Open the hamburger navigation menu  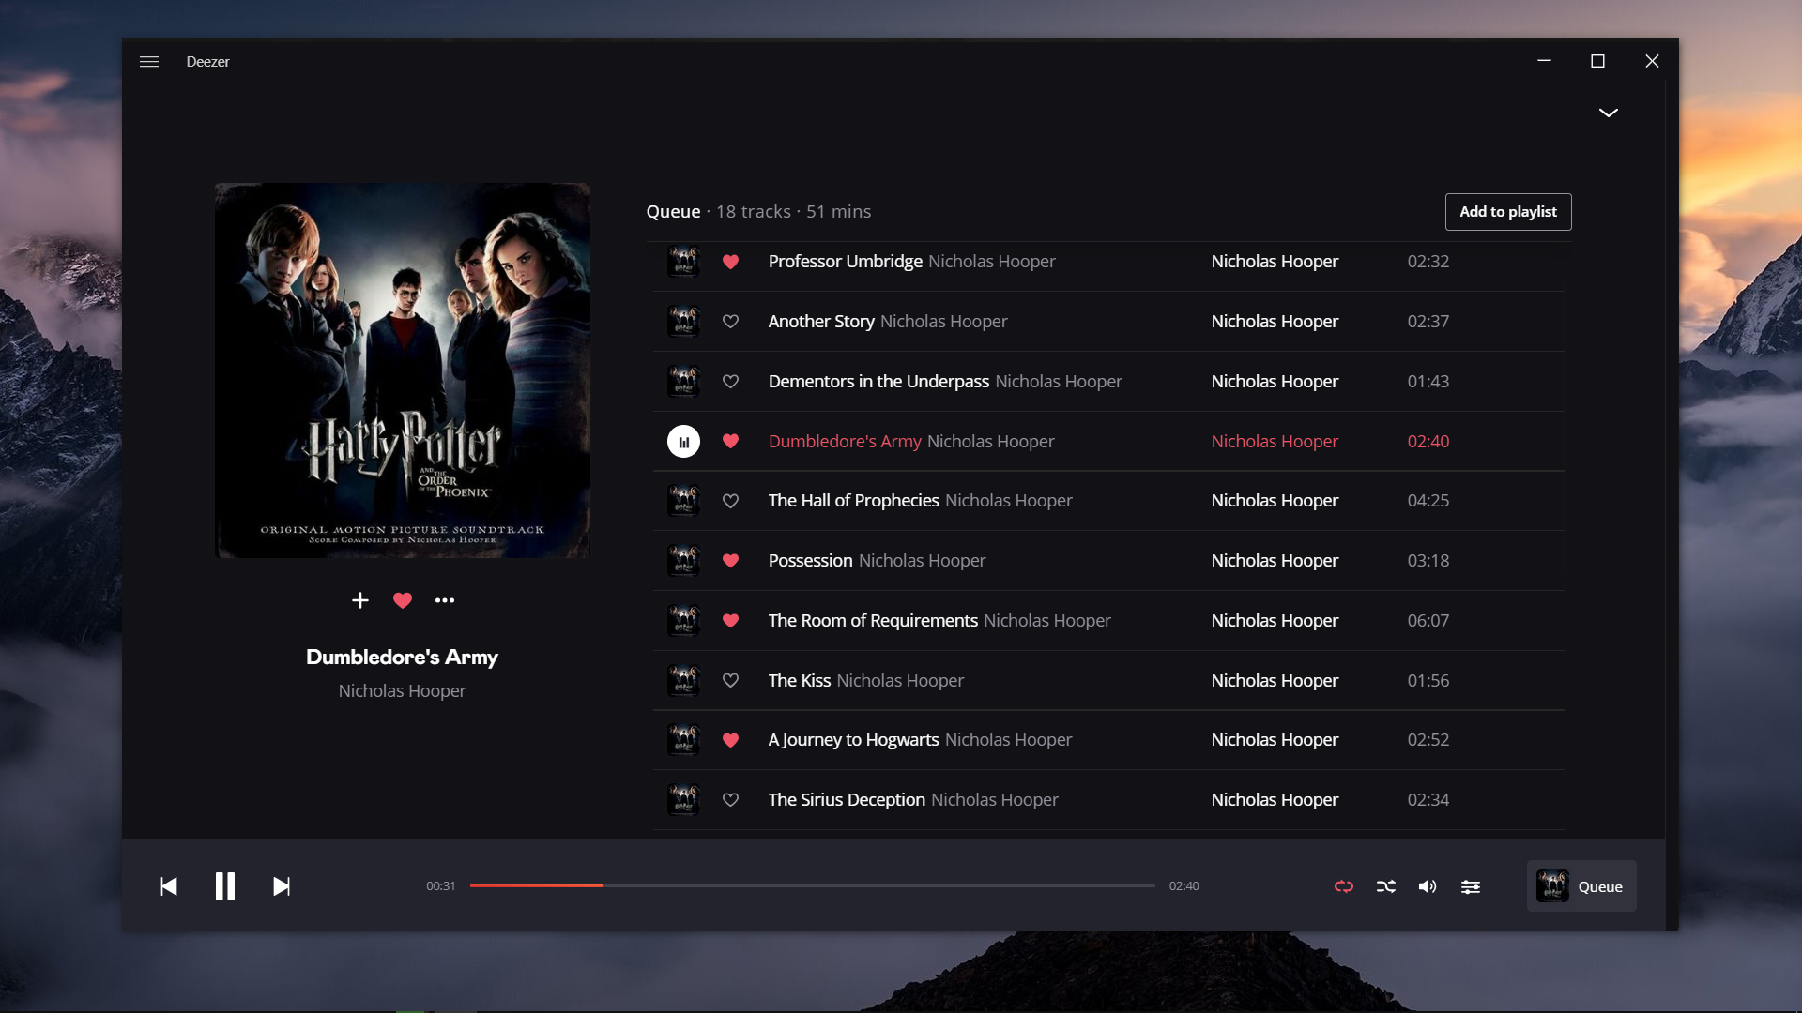(x=149, y=62)
